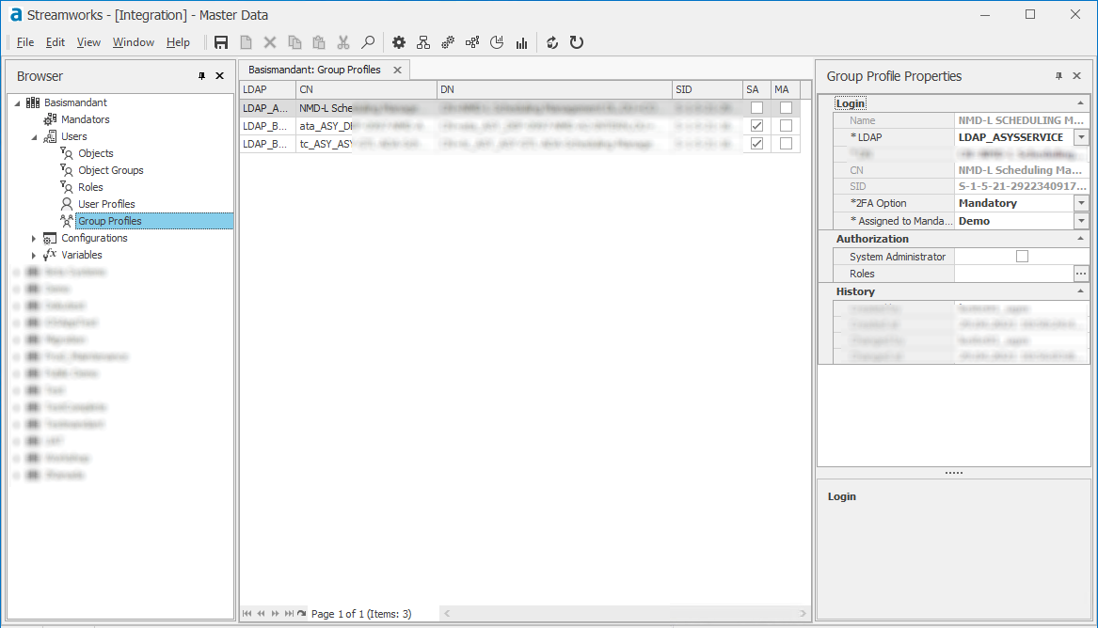Click the Save floppy disk icon
The height and width of the screenshot is (628, 1098).
click(x=220, y=42)
